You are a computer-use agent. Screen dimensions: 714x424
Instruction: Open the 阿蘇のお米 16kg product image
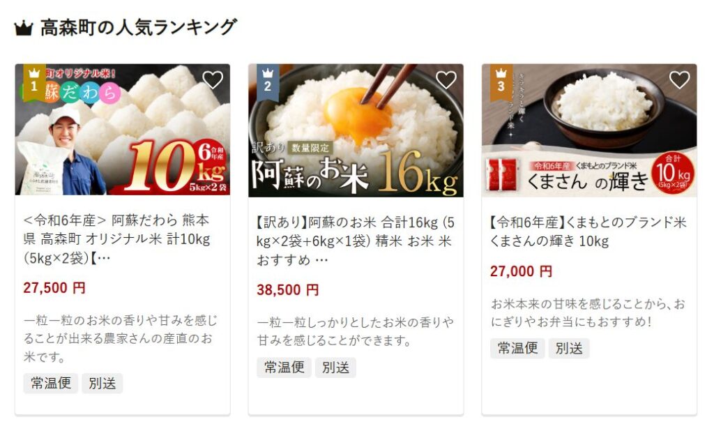click(356, 130)
